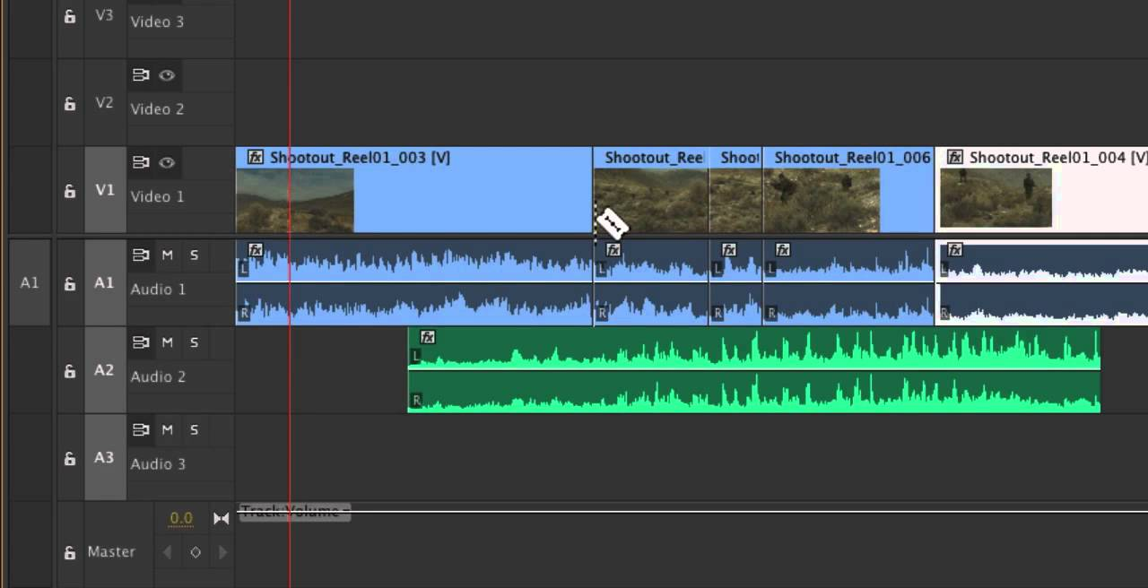Hide Video 1 track output with eye icon
This screenshot has width=1148, height=588.
point(167,163)
